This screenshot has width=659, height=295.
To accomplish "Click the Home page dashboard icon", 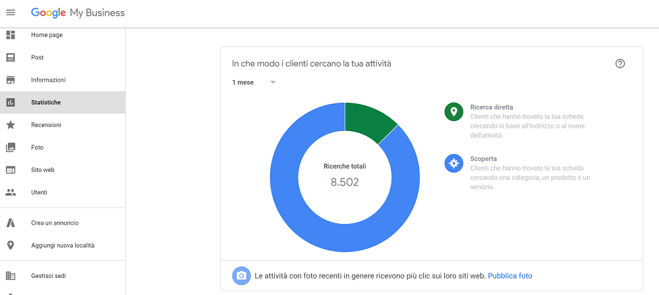I will (x=11, y=35).
